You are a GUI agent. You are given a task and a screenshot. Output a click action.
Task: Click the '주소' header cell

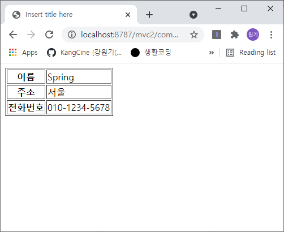[x=26, y=92]
